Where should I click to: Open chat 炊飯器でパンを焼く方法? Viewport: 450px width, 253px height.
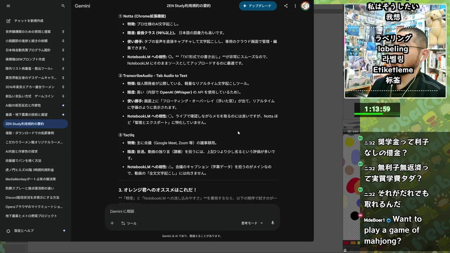(23, 161)
